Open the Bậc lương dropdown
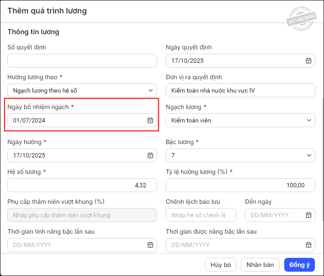 click(x=308, y=155)
